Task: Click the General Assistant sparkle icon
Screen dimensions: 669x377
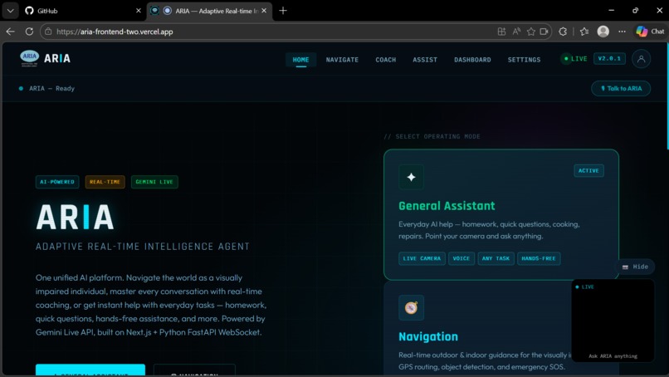Action: [x=412, y=177]
